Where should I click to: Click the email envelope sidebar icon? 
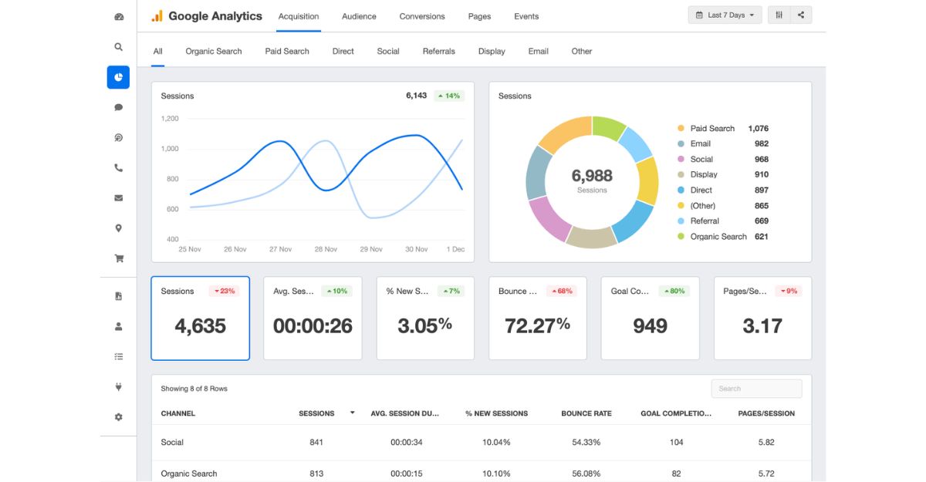(x=118, y=197)
